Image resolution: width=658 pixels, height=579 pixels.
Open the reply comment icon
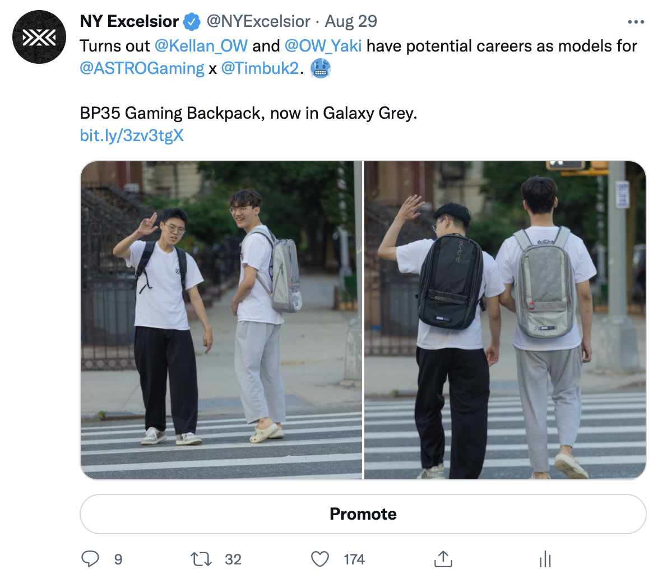[90, 559]
